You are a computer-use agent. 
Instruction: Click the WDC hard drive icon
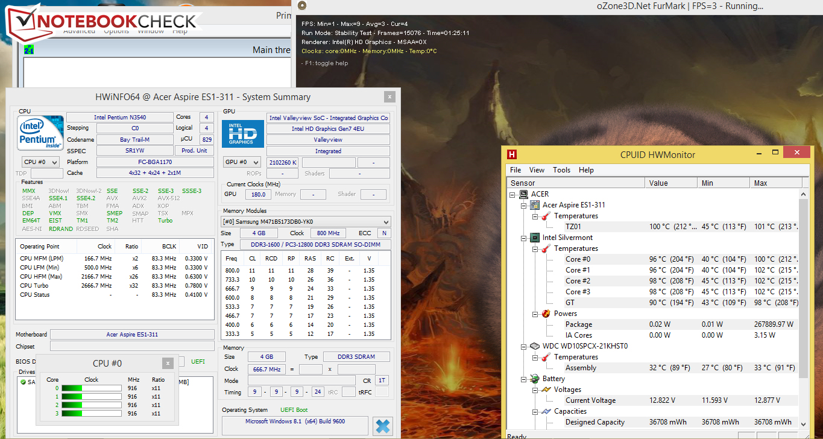[x=535, y=346]
